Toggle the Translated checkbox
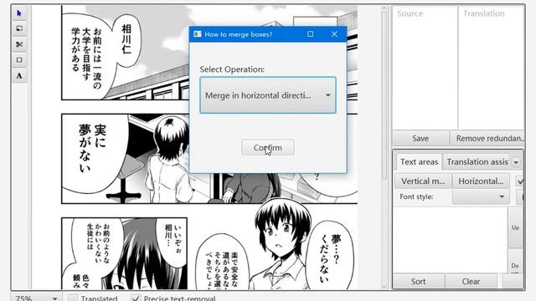The image size is (536, 301). coord(73,298)
